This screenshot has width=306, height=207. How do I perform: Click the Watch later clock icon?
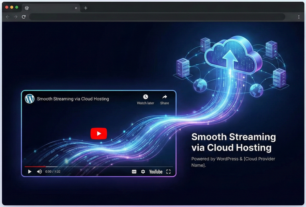[x=146, y=97]
